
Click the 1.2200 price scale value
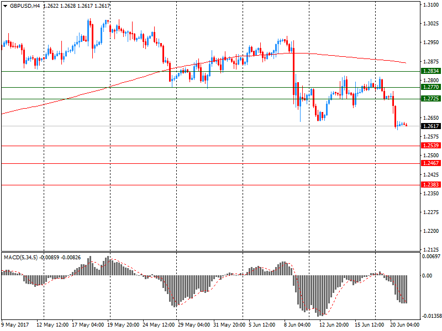[x=431, y=231]
